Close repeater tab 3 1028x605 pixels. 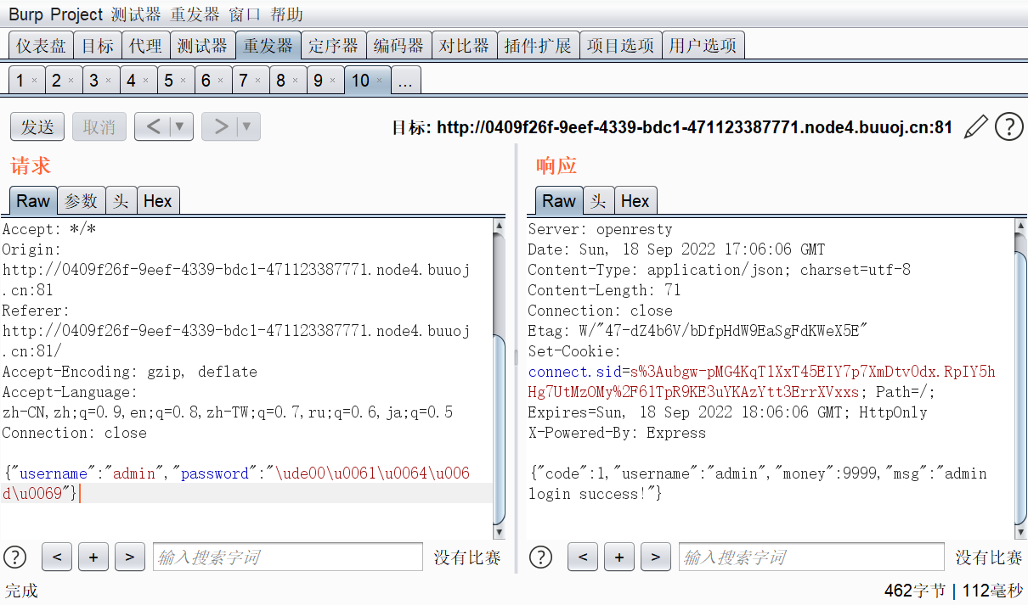(x=109, y=81)
